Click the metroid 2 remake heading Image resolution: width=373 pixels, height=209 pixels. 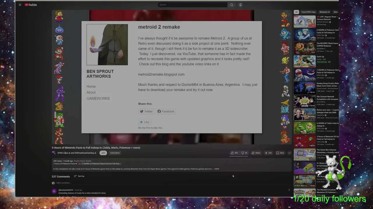click(159, 27)
